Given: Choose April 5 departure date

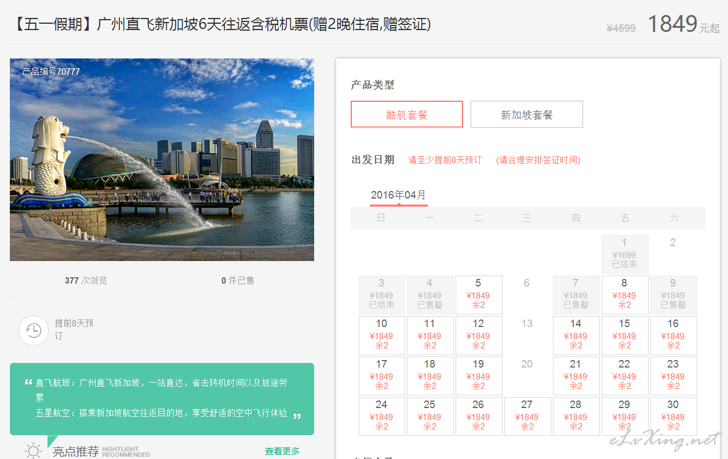Looking at the screenshot, I should [x=479, y=295].
